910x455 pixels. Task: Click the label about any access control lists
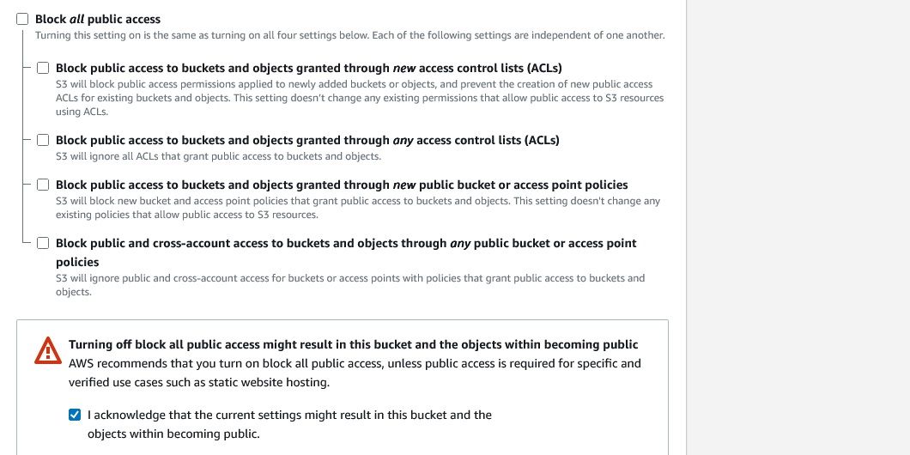pyautogui.click(x=307, y=140)
